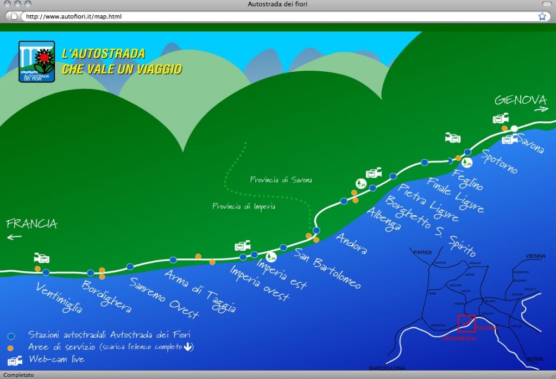556x379 pixels.
Task: Open the webcam icon near Imperia ovest
Action: coord(242,246)
